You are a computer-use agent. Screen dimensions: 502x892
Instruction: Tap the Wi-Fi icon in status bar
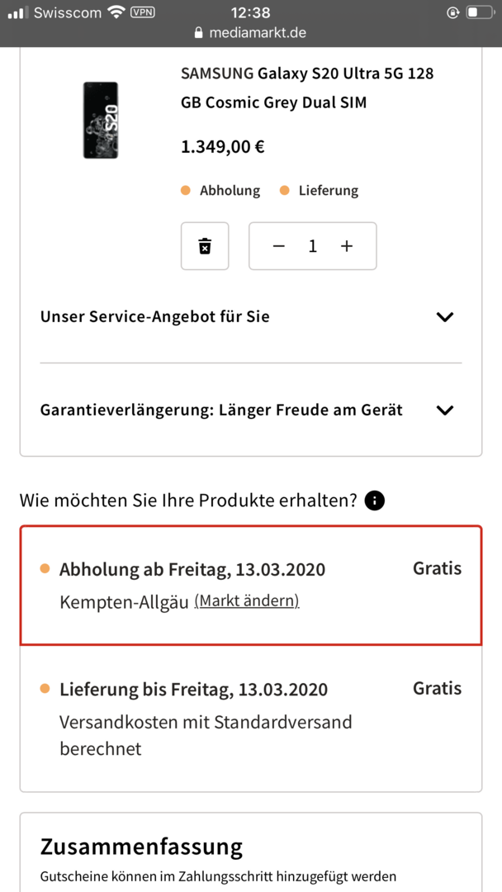118,12
